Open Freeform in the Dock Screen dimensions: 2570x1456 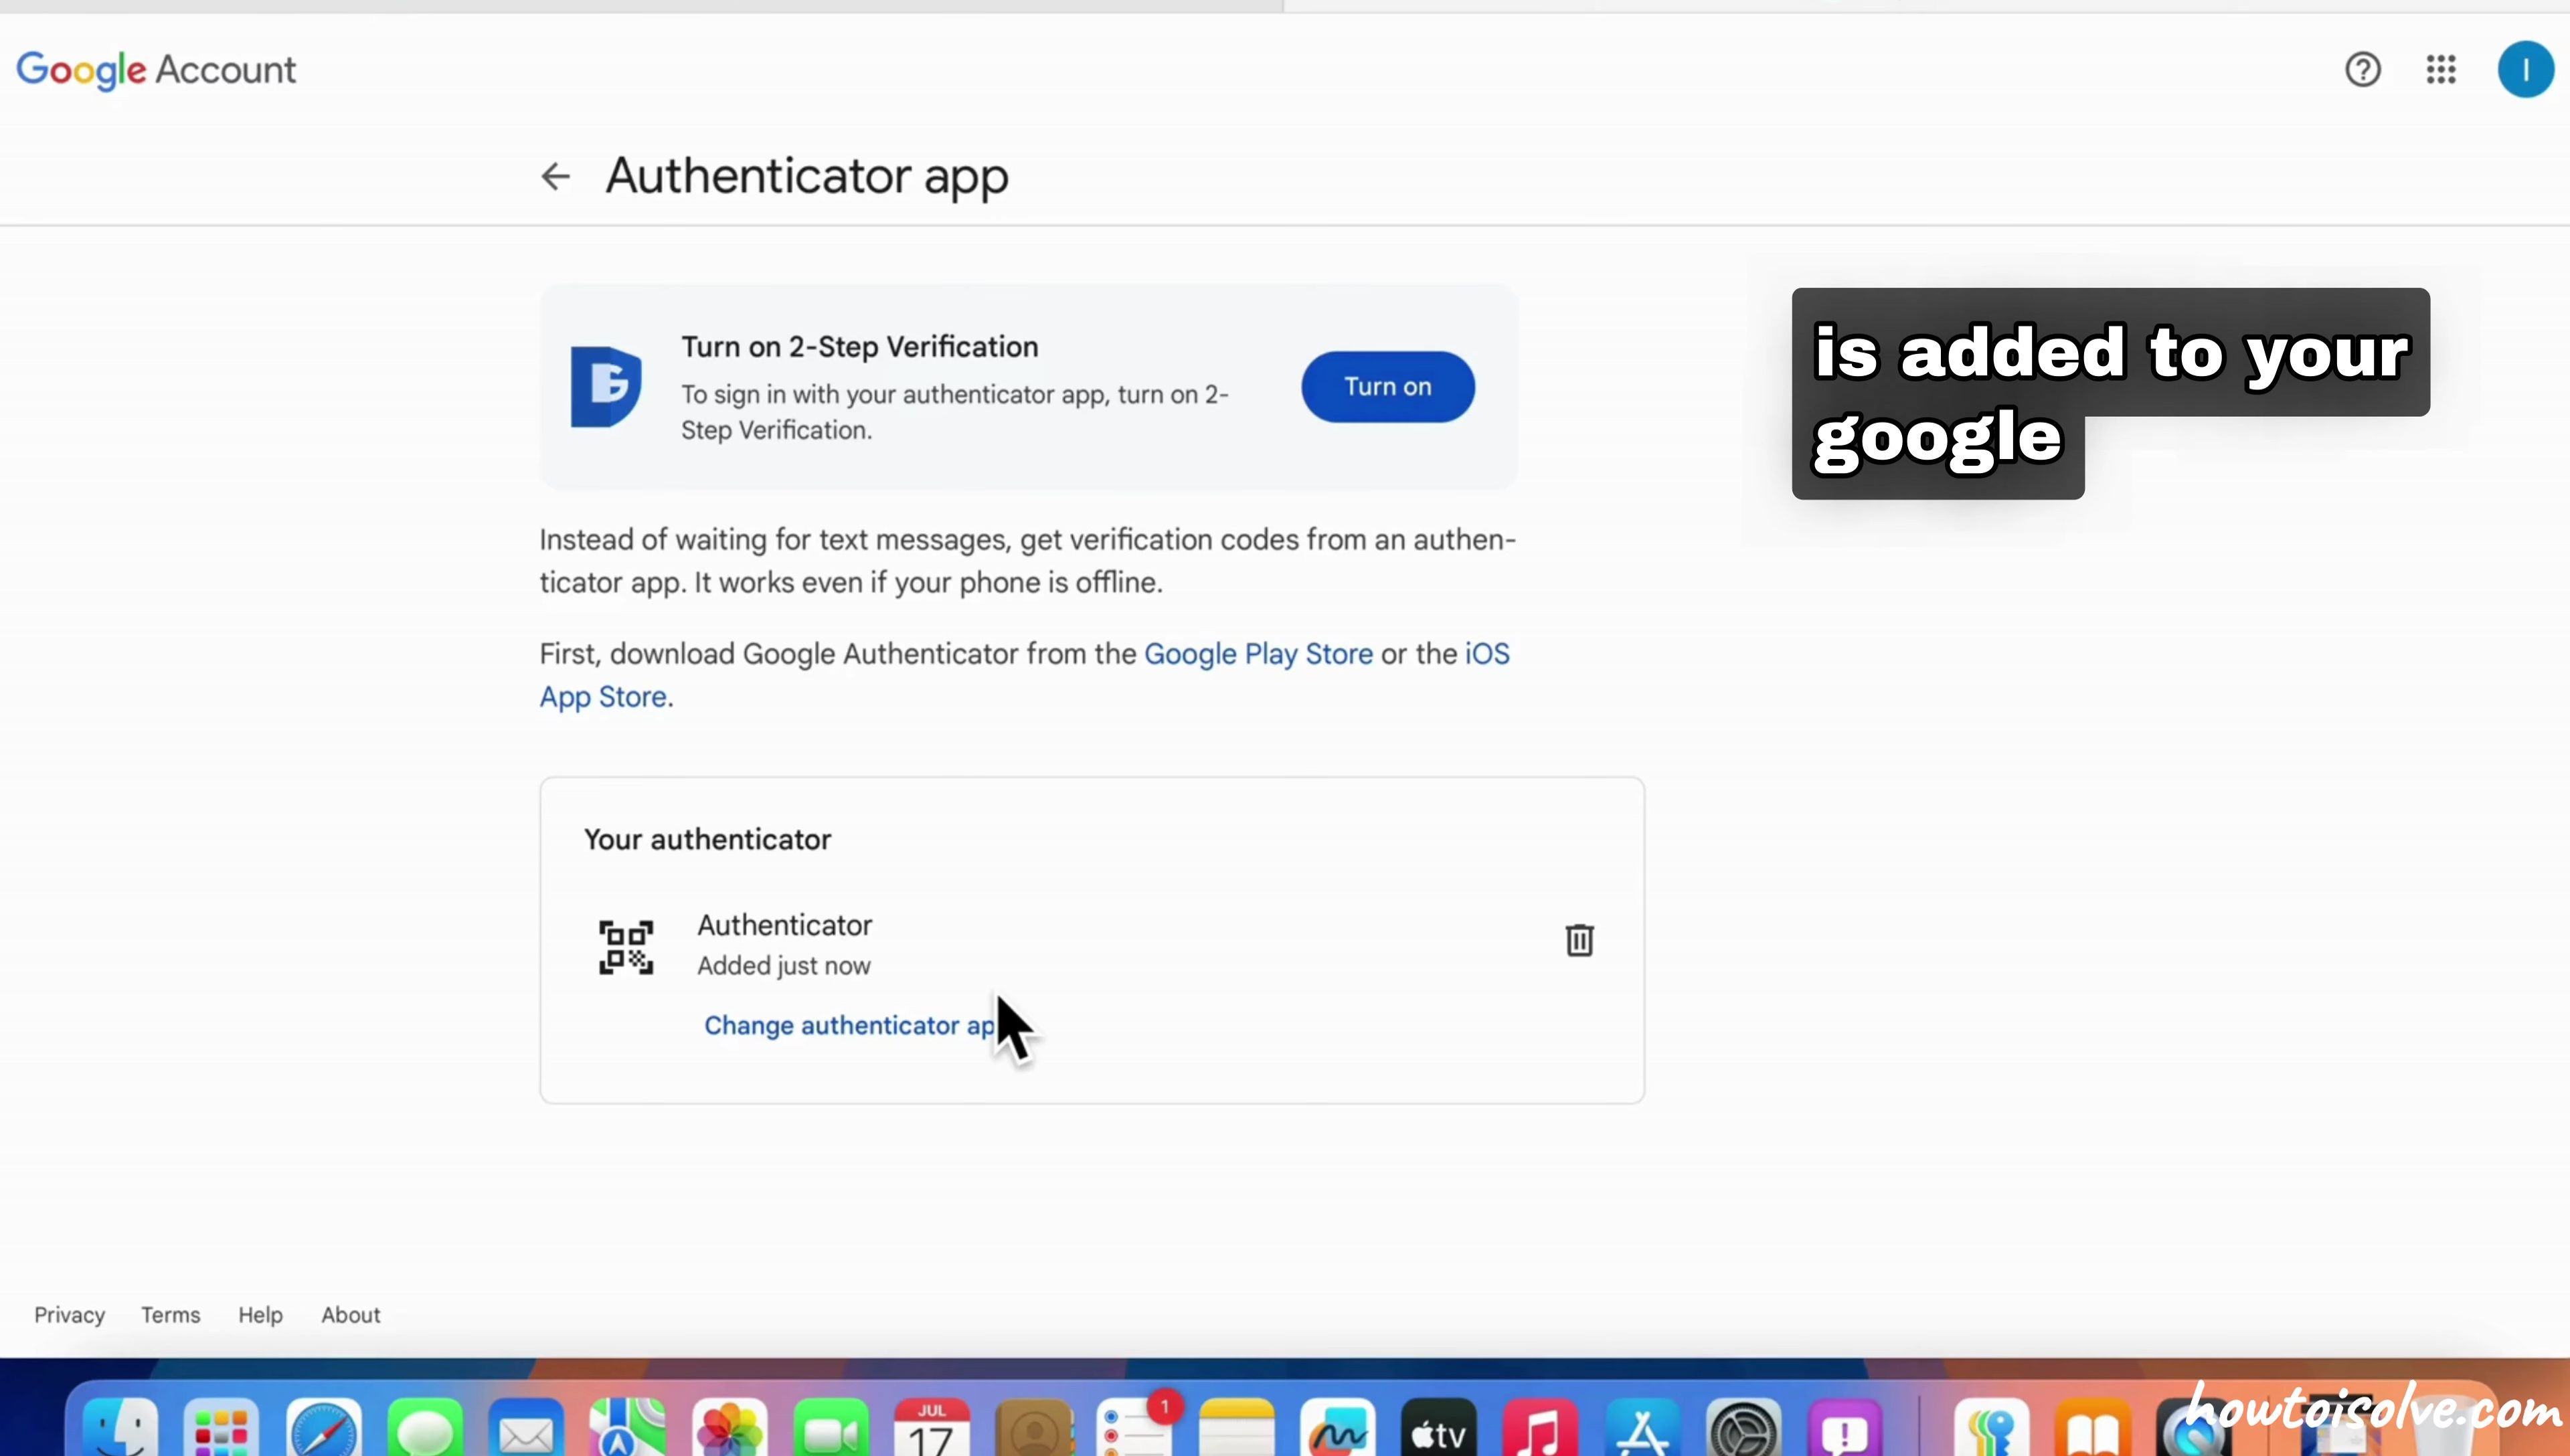1339,1428
